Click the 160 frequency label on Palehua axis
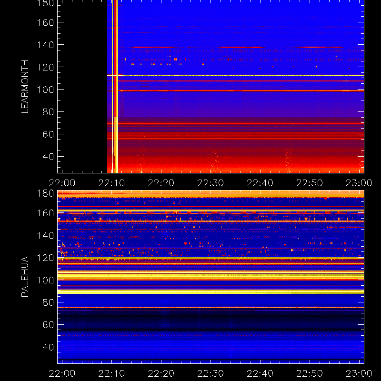Viewport: 381px width, 381px height. click(x=45, y=213)
